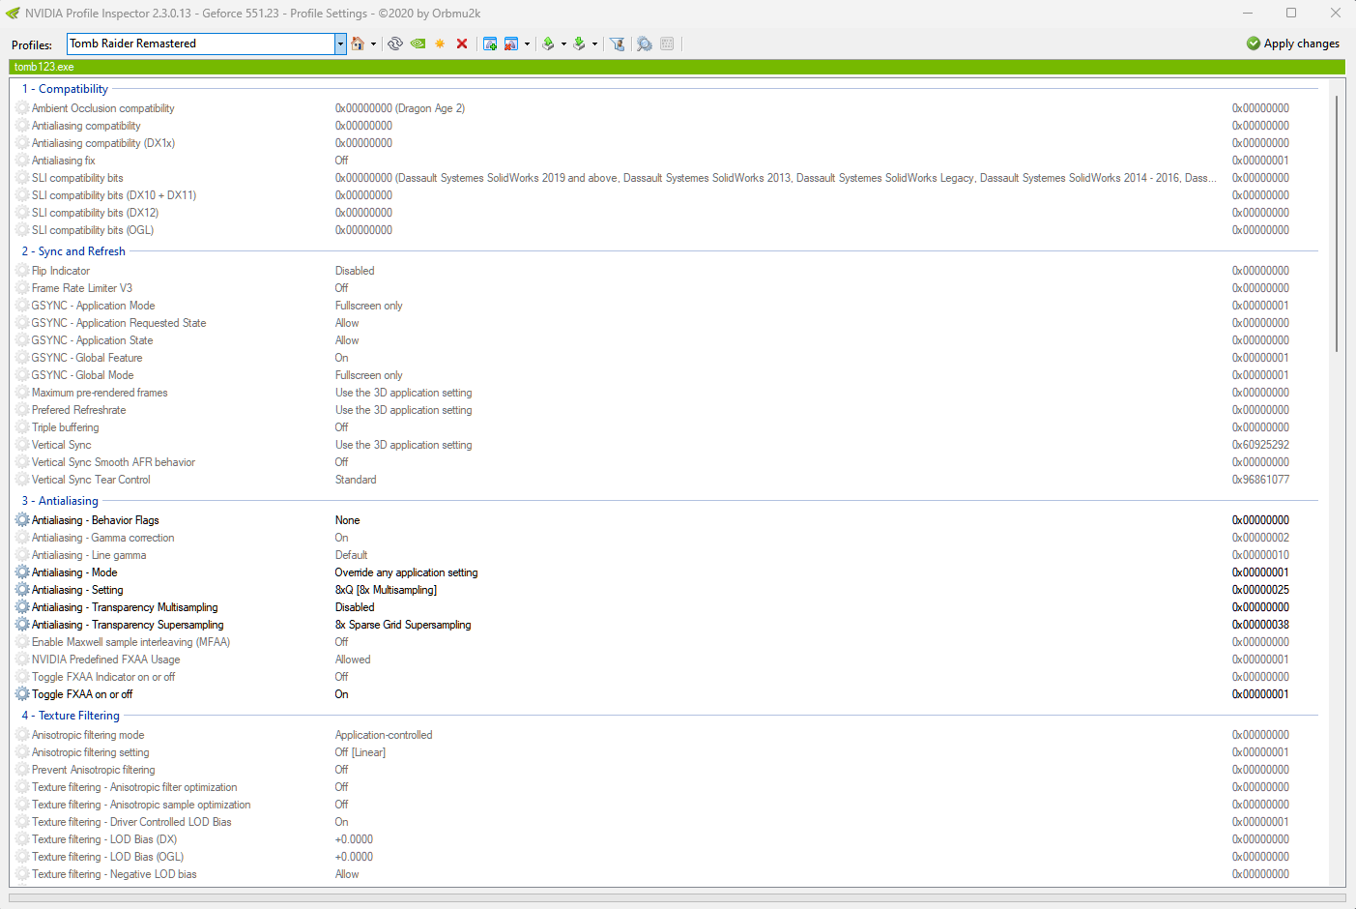Screen dimensions: 1356x909
Task: Click the Apply changes button
Action: pyautogui.click(x=1293, y=44)
